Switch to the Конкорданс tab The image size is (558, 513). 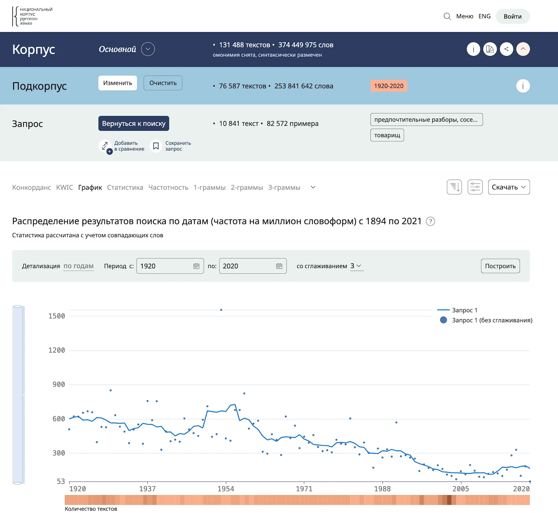[x=31, y=188]
